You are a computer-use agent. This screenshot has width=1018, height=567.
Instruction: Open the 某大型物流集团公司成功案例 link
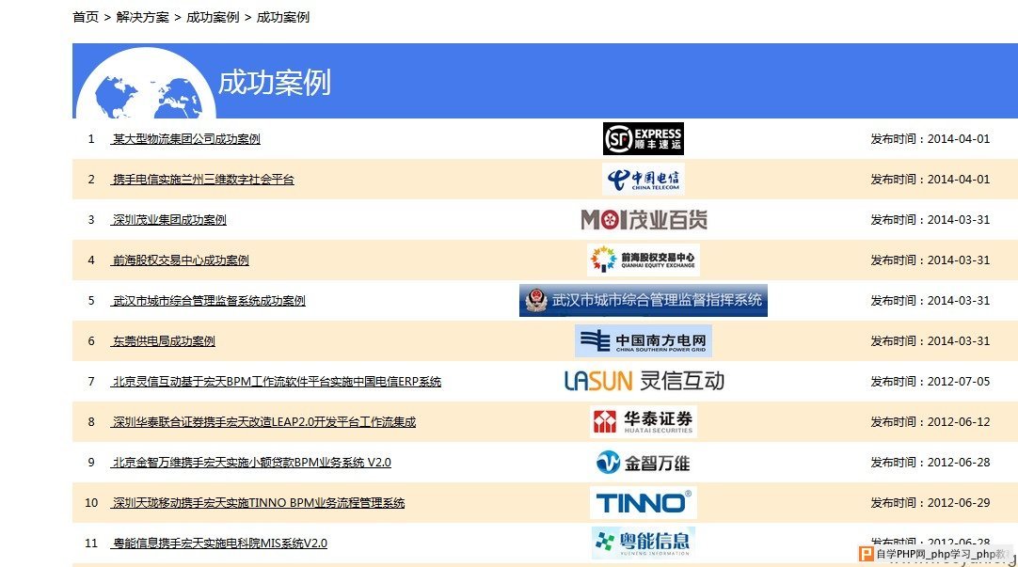click(x=185, y=139)
